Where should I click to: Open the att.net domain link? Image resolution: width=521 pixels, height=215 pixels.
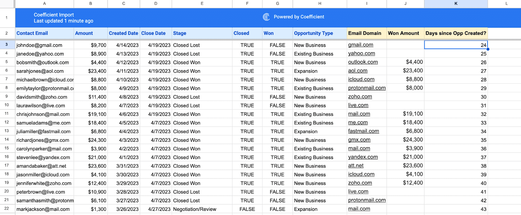click(356, 166)
